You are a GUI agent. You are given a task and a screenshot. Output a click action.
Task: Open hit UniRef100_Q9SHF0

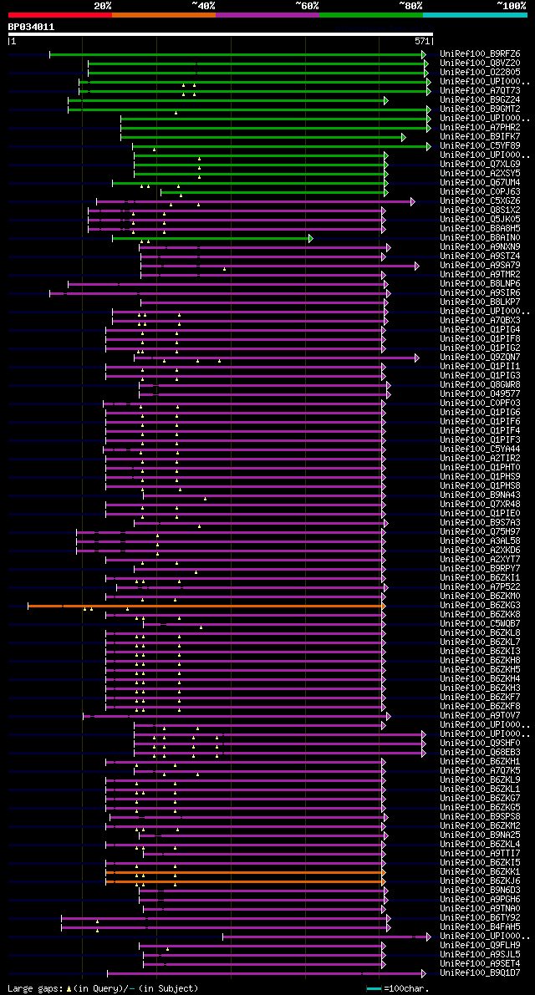pos(480,744)
